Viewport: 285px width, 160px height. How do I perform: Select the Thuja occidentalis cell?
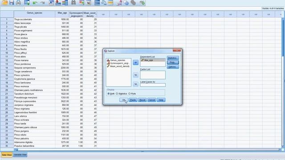35,19
